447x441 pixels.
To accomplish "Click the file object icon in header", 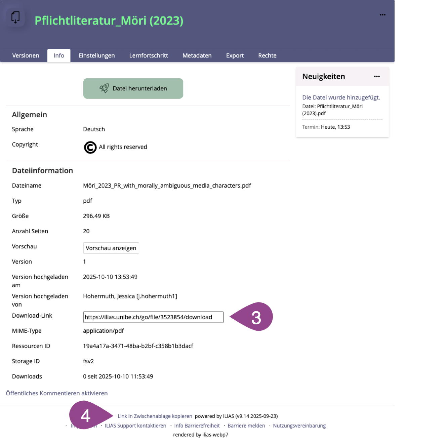I will [x=15, y=17].
